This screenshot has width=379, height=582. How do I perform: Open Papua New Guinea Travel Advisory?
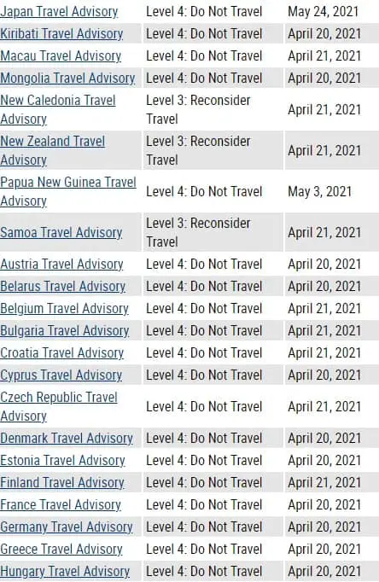tap(68, 191)
